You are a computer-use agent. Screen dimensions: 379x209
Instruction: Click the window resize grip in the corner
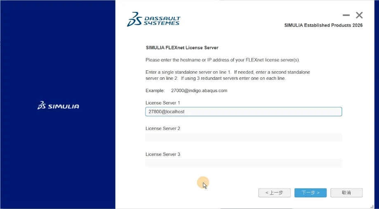(372, 207)
